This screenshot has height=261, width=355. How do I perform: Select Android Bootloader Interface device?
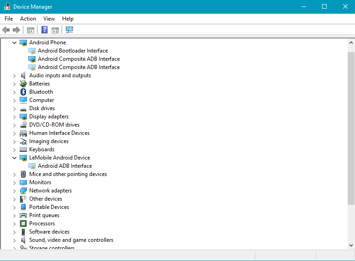73,51
